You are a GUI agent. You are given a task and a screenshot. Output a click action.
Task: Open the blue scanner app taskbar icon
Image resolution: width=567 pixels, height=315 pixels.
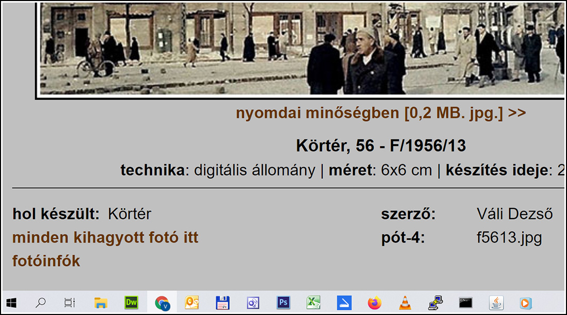344,303
